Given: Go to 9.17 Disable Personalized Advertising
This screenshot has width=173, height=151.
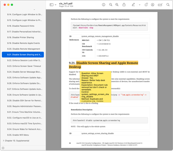Looking at the screenshot, I should click(x=25, y=32).
